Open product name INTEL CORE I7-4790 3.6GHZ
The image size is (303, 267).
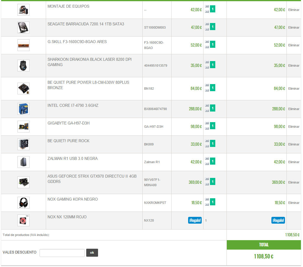pos(73,105)
